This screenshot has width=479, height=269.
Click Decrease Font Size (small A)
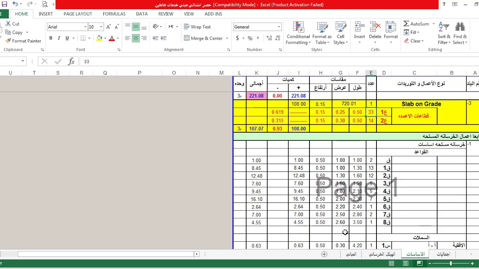click(116, 27)
